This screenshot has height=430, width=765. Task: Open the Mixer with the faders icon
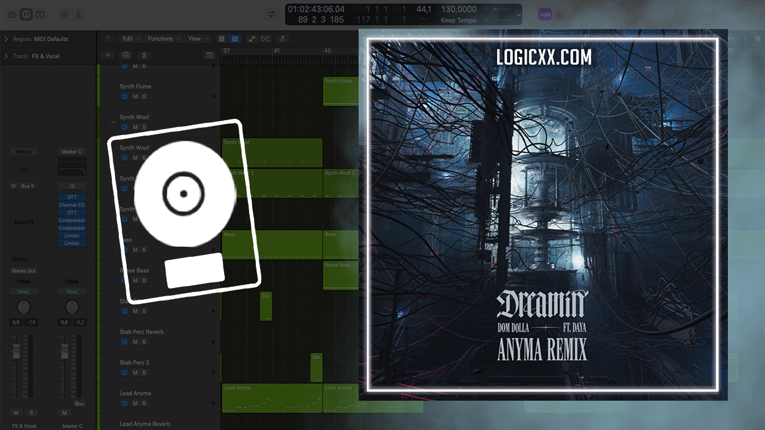65,14
